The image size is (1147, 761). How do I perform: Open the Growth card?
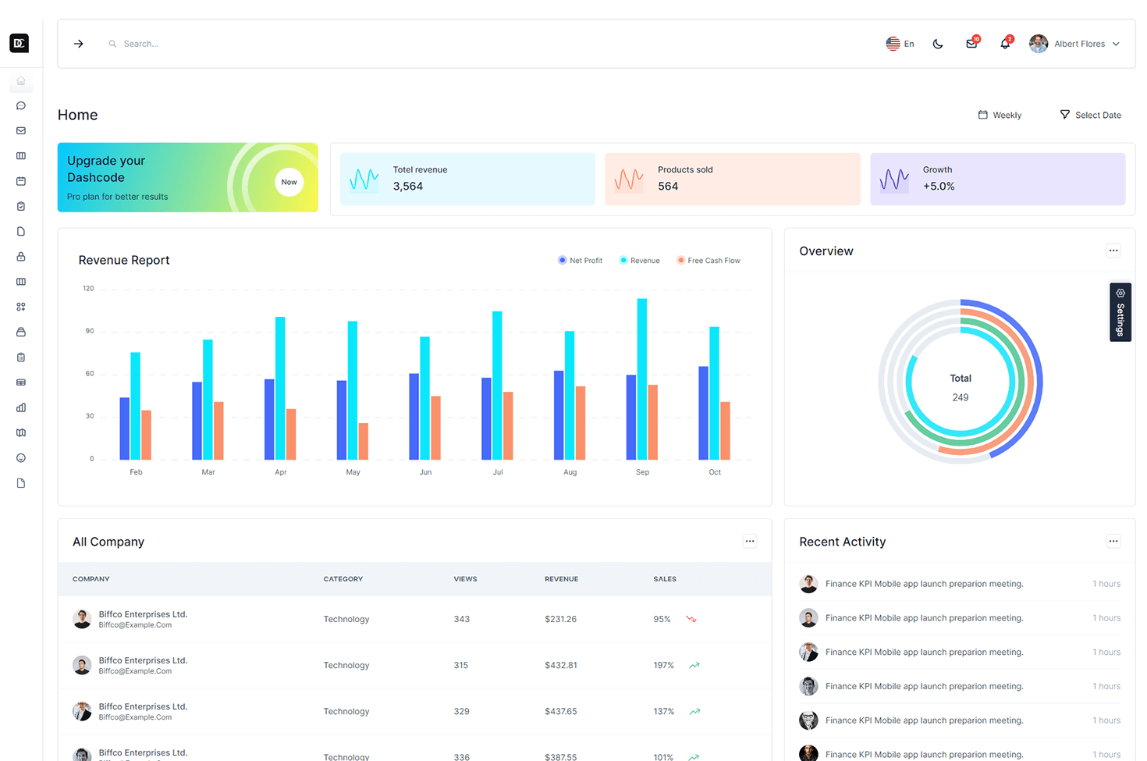click(x=998, y=179)
